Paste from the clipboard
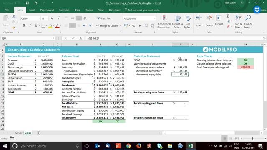The width and height of the screenshot is (267, 150). click(x=5, y=21)
